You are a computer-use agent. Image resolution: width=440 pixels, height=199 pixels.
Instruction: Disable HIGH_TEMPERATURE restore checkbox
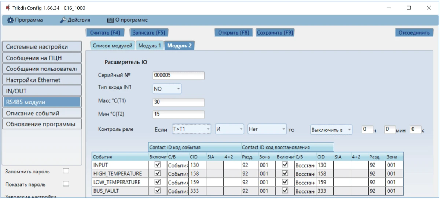285,173
